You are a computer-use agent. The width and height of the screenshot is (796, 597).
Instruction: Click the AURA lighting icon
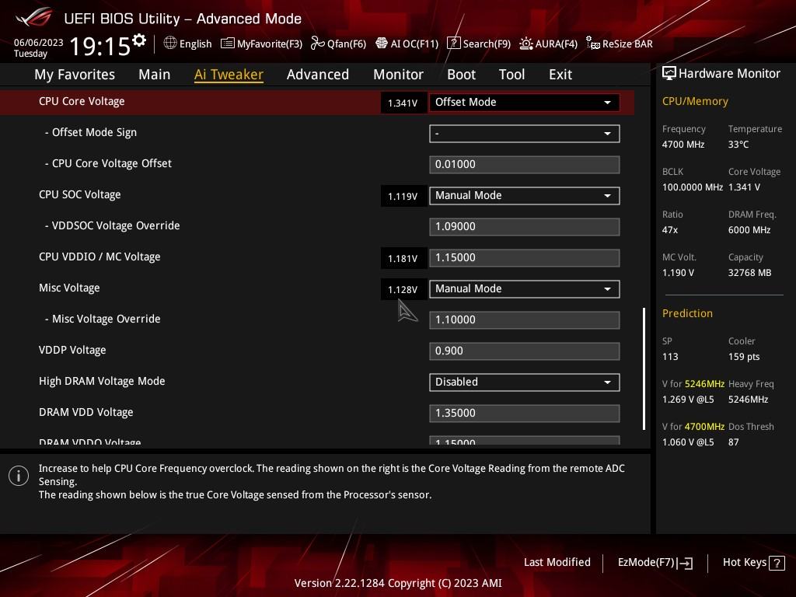pyautogui.click(x=526, y=44)
